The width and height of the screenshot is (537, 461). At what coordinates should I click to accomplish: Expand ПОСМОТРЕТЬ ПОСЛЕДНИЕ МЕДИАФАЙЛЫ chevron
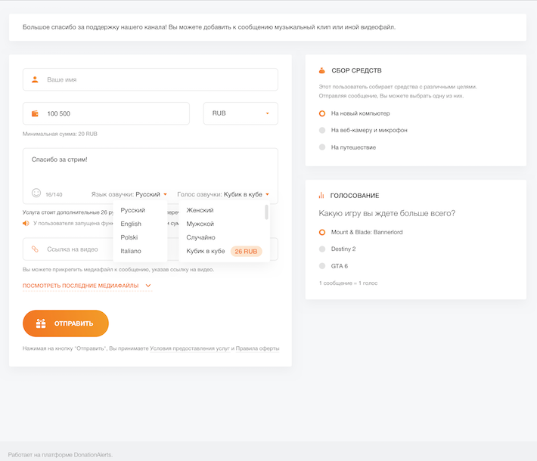click(148, 286)
